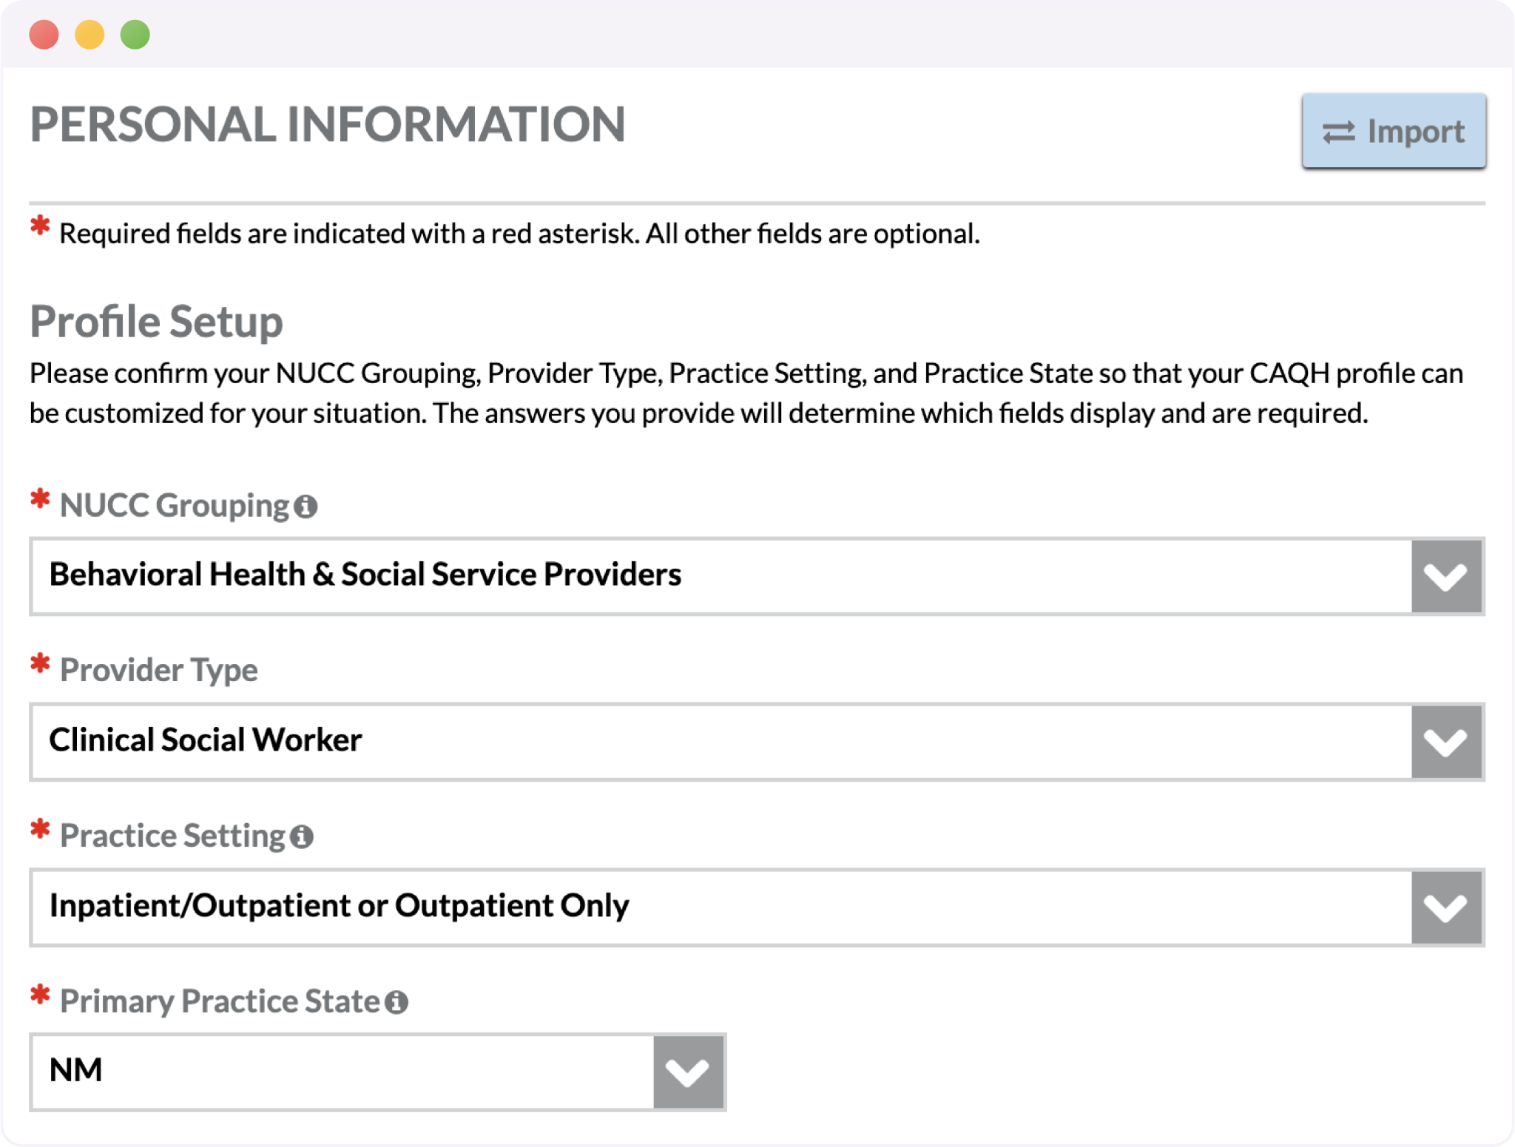Expand the NUCC Grouping dropdown arrow
The width and height of the screenshot is (1515, 1147).
click(x=1445, y=576)
